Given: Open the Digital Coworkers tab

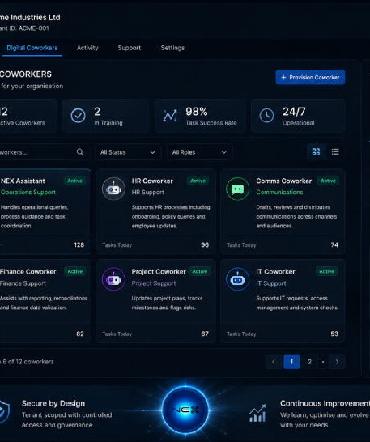Looking at the screenshot, I should coord(32,48).
